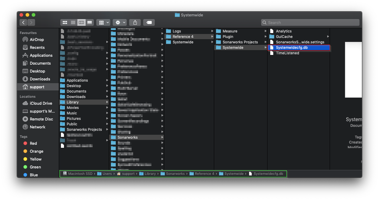Switch to column view
This screenshot has height=200, width=379.
point(81,22)
